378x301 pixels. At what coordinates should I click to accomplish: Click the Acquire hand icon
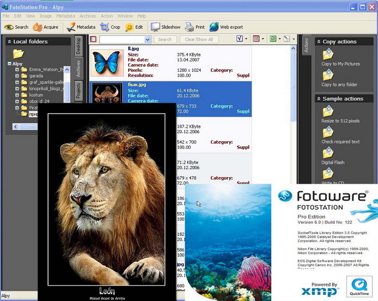pos(38,27)
